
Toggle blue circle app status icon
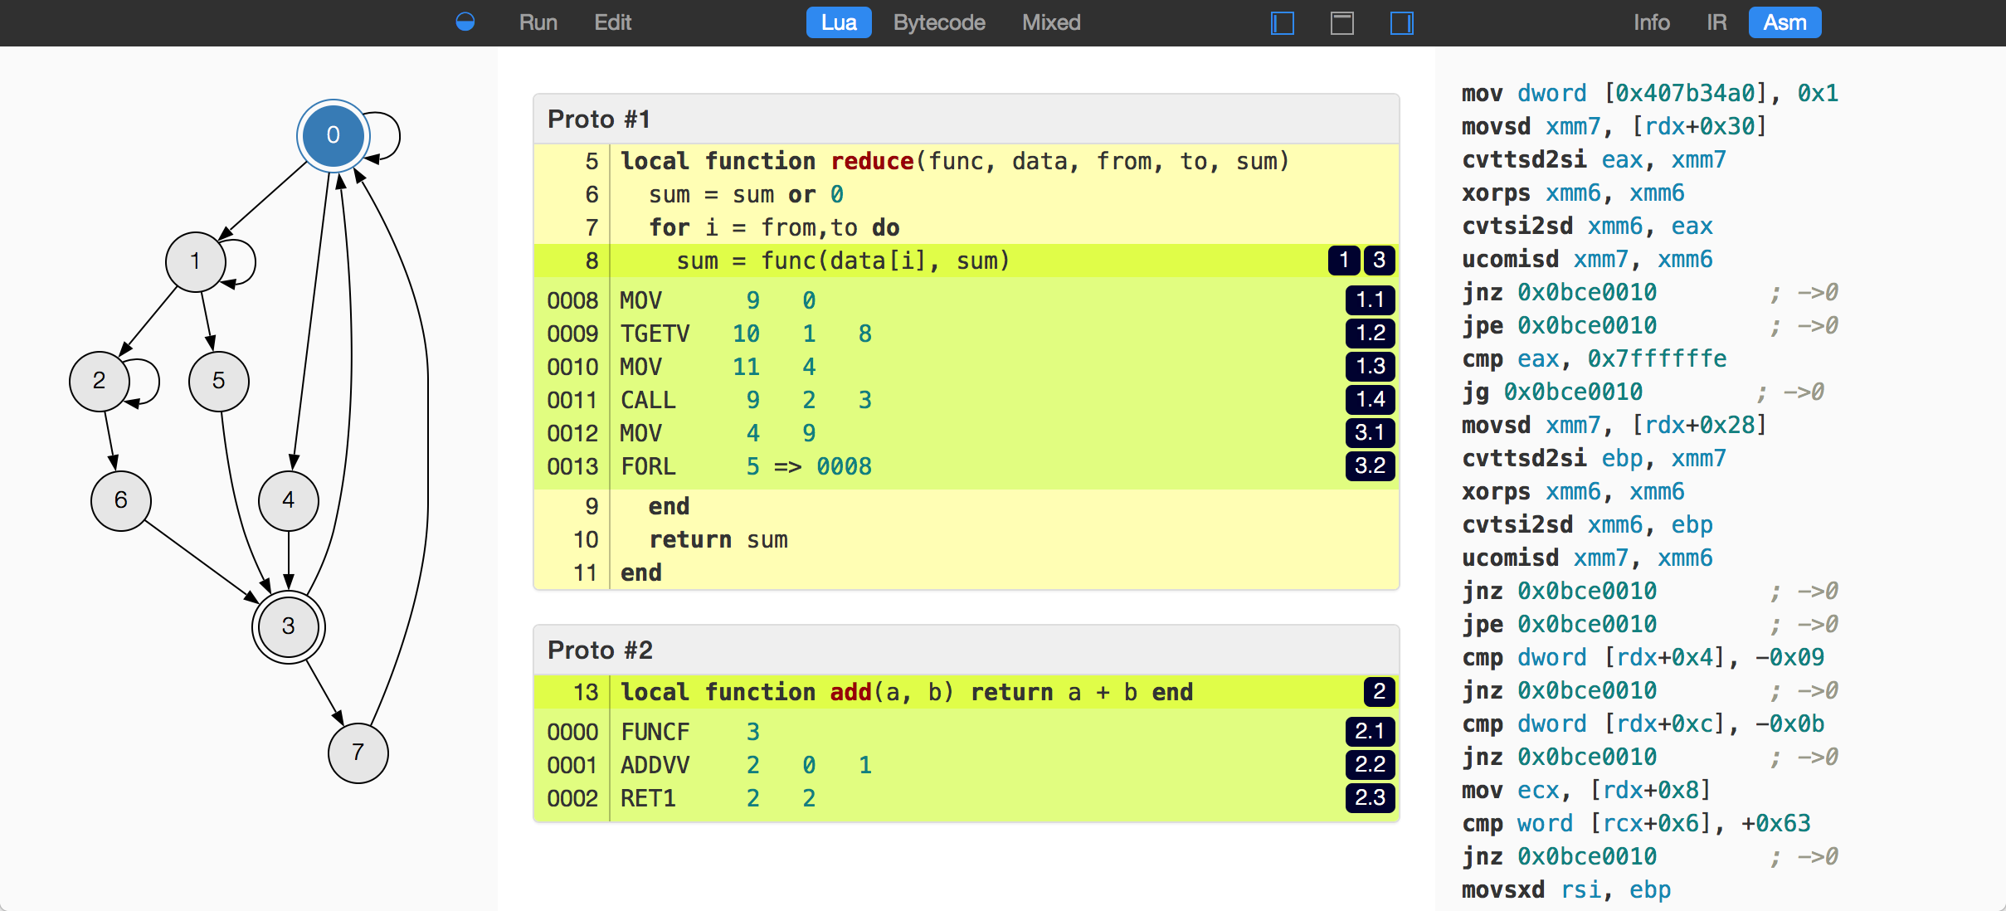pos(465,21)
